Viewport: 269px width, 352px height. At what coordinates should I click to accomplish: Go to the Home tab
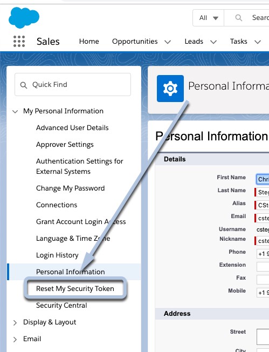click(x=89, y=42)
